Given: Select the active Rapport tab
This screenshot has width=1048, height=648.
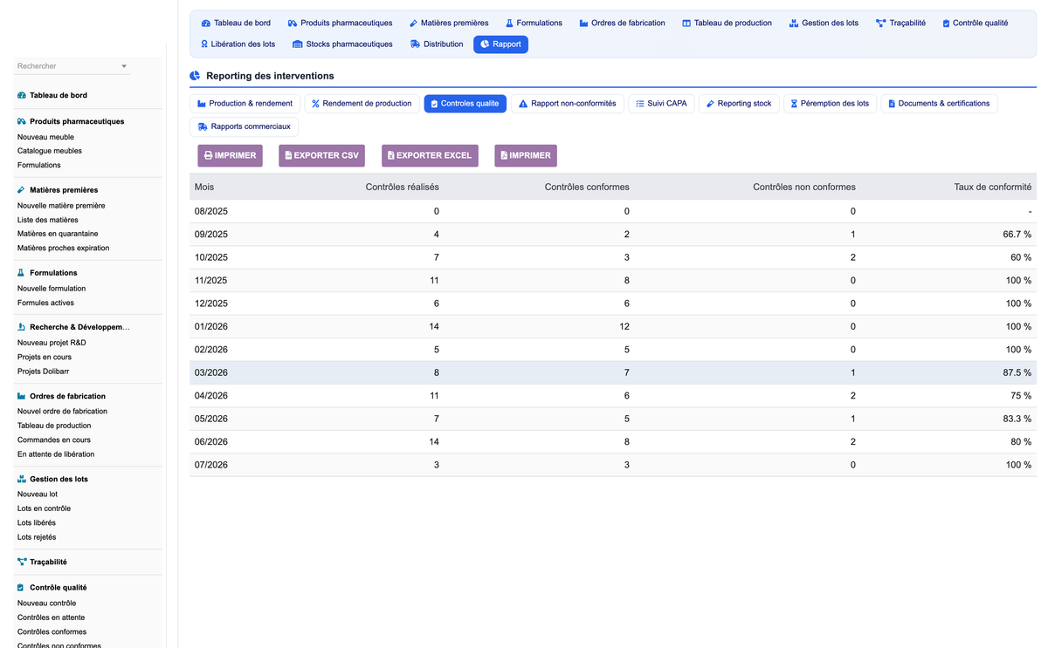Looking at the screenshot, I should point(500,44).
